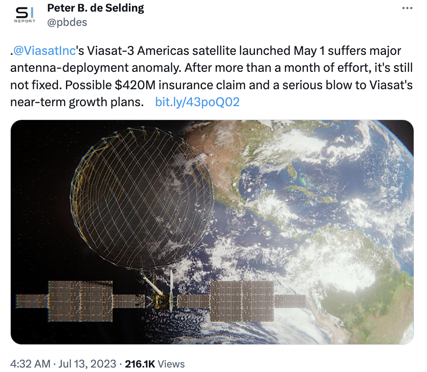Click the satellite's left solar panel array
This screenshot has width=427, height=372.
point(80,301)
